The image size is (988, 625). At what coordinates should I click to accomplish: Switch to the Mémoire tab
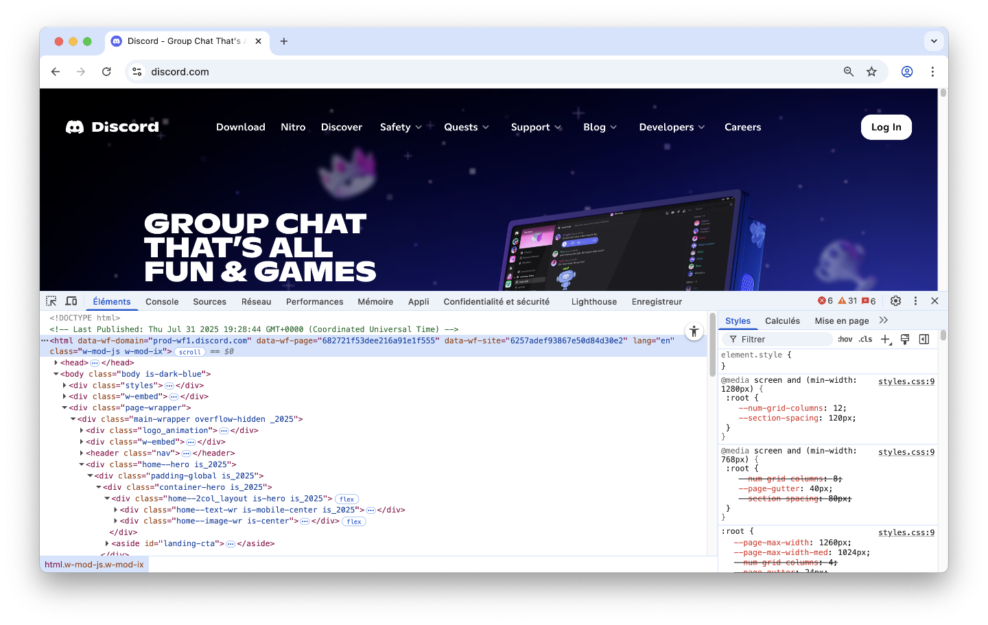pos(375,302)
